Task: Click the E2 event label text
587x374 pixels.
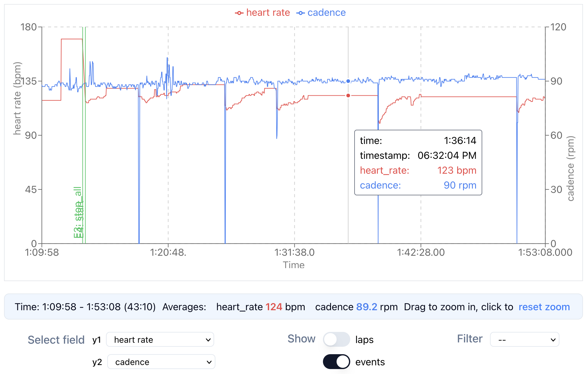Action: point(78,214)
